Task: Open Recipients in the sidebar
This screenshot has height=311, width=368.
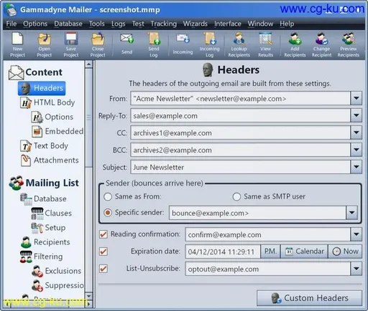Action: [45, 242]
